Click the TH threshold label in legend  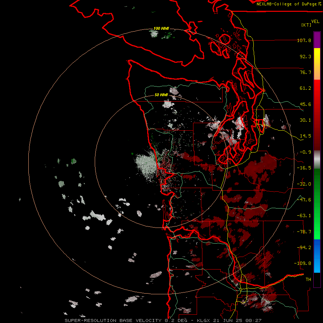pos(308,280)
